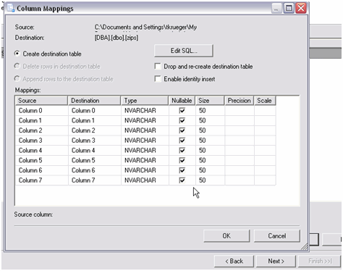Select the Source cell Column 2
The image size is (343, 271).
[x=42, y=130]
